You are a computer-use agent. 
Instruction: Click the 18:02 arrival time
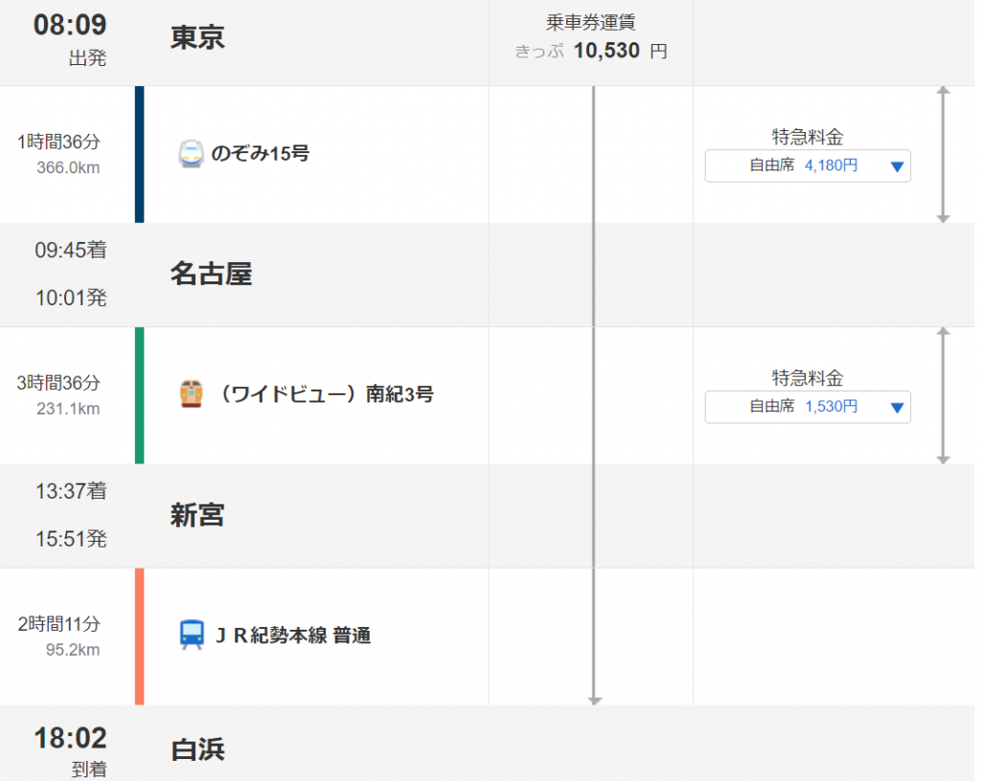[x=70, y=739]
